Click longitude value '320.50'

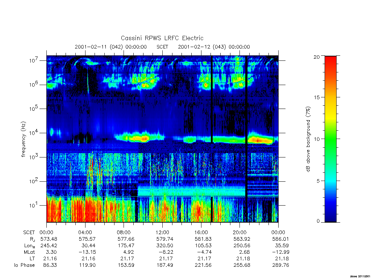tap(165, 246)
